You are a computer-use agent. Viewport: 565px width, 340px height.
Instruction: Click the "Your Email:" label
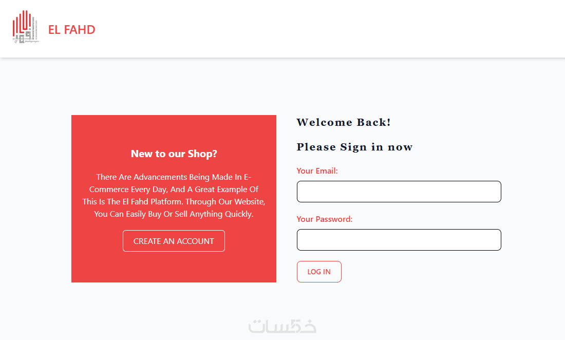317,171
